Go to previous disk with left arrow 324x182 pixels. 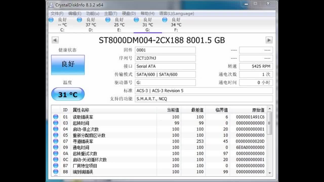click(55, 40)
